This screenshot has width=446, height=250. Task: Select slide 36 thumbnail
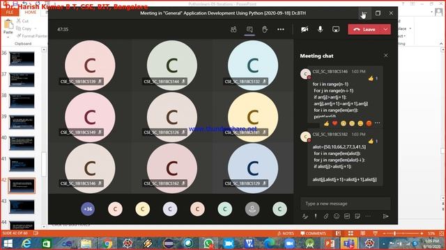tap(22, 58)
